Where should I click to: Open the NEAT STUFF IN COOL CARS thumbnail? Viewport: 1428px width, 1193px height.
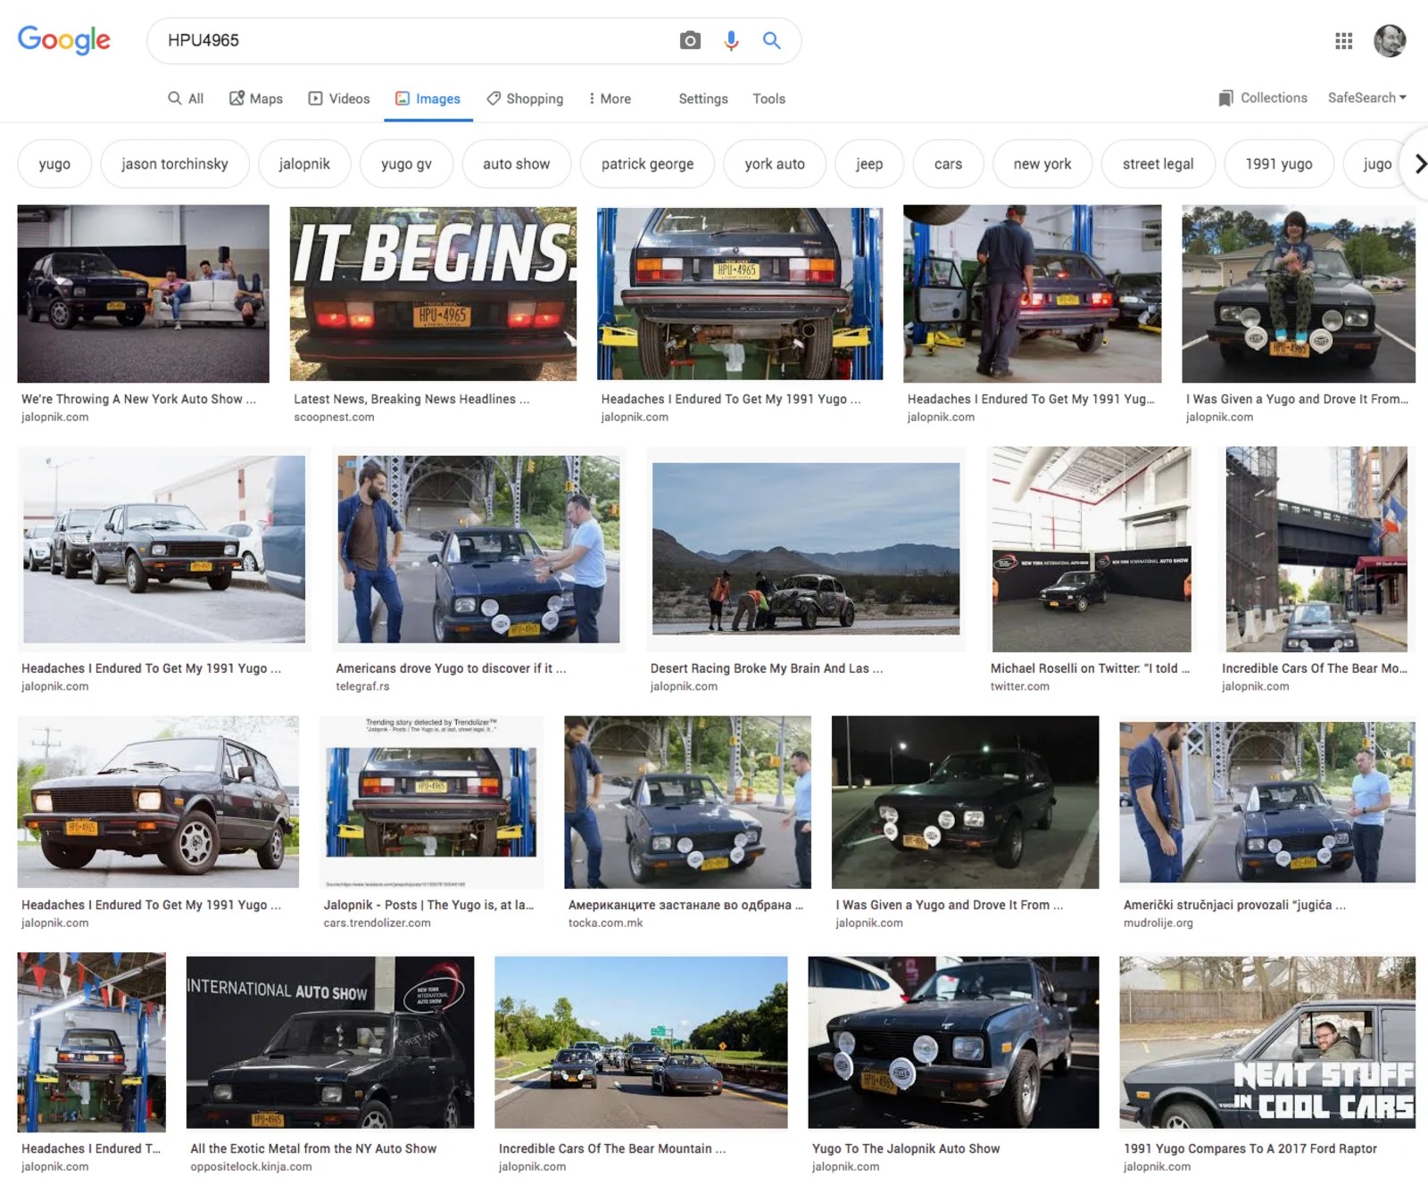1267,1042
